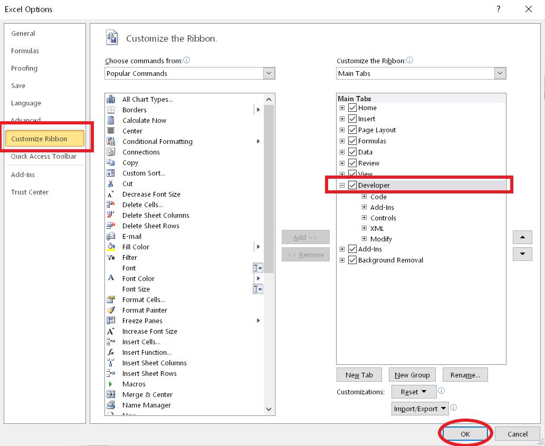Open the Import/Export dropdown button
The image size is (545, 446).
420,409
